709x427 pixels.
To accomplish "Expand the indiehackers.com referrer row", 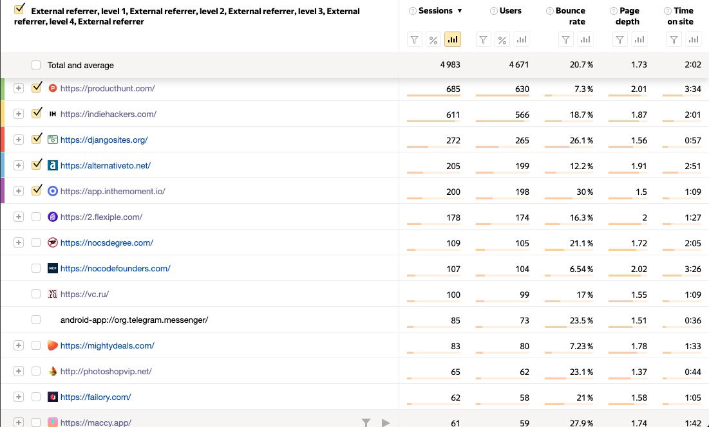I will point(19,114).
